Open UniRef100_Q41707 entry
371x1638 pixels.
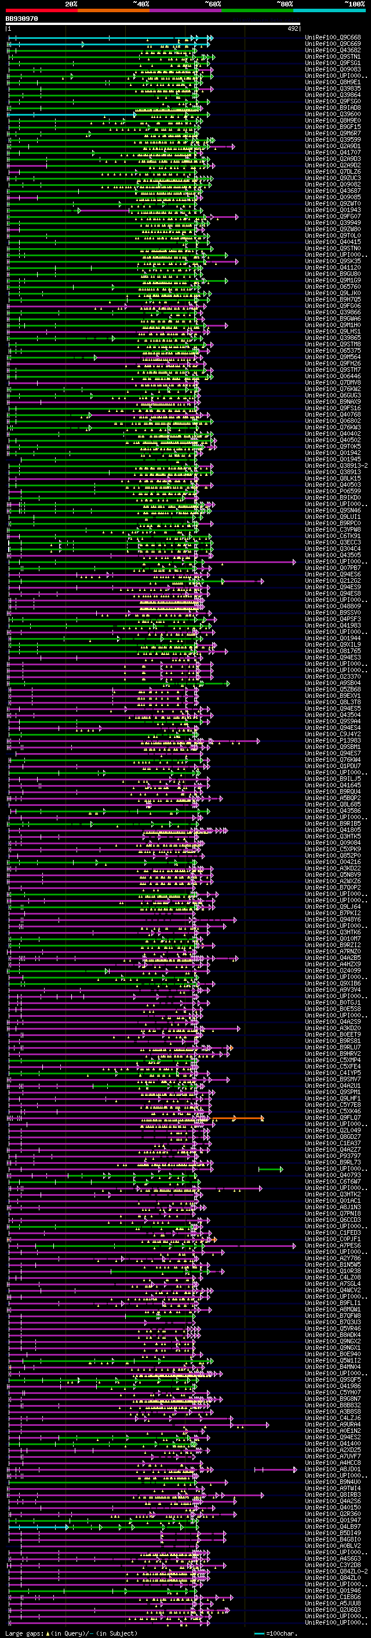click(x=333, y=153)
